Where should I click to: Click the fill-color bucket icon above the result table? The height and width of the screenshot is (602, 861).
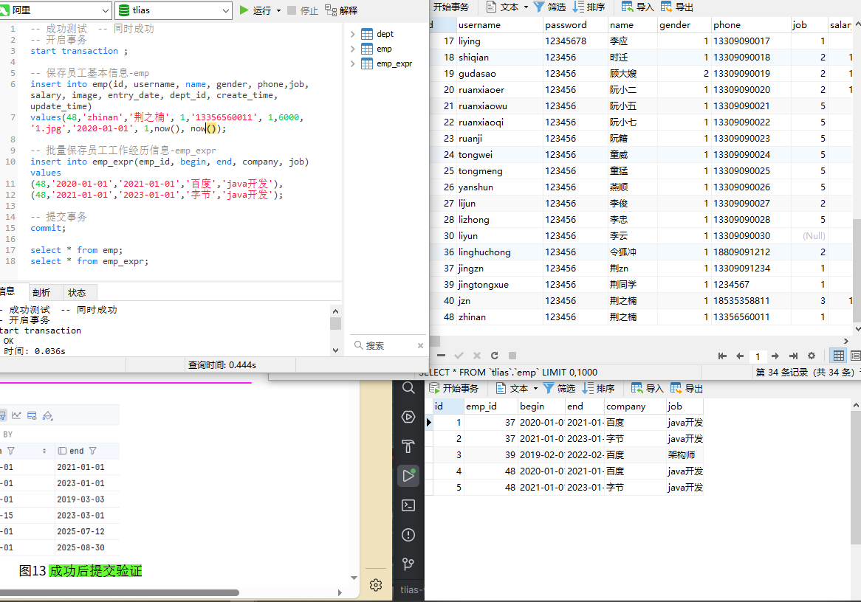tap(48, 415)
